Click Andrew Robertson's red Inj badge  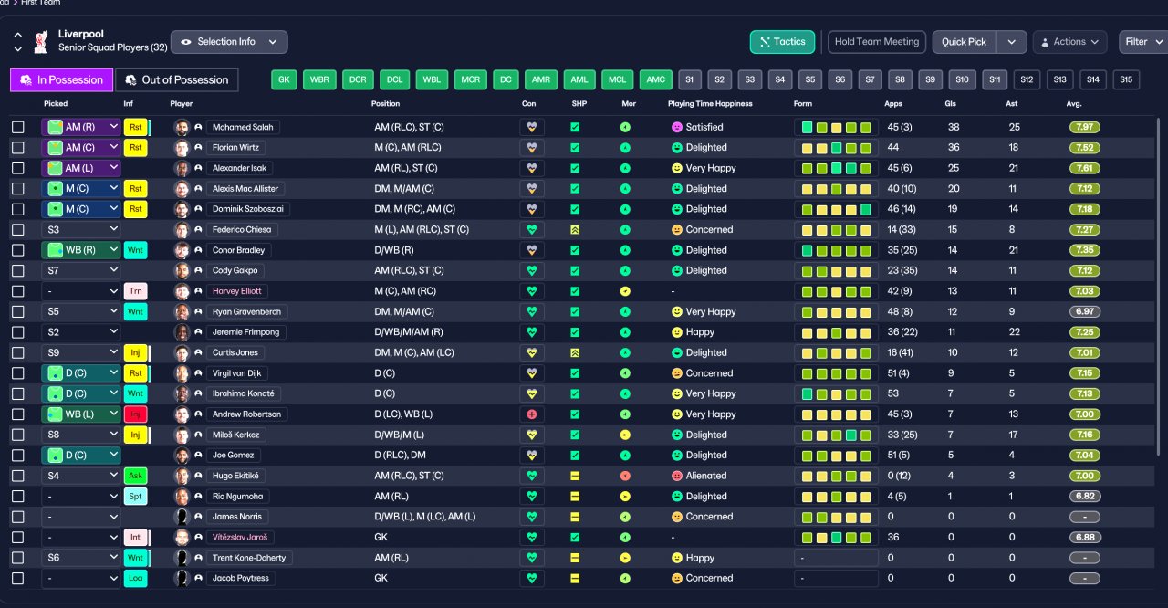click(x=135, y=414)
